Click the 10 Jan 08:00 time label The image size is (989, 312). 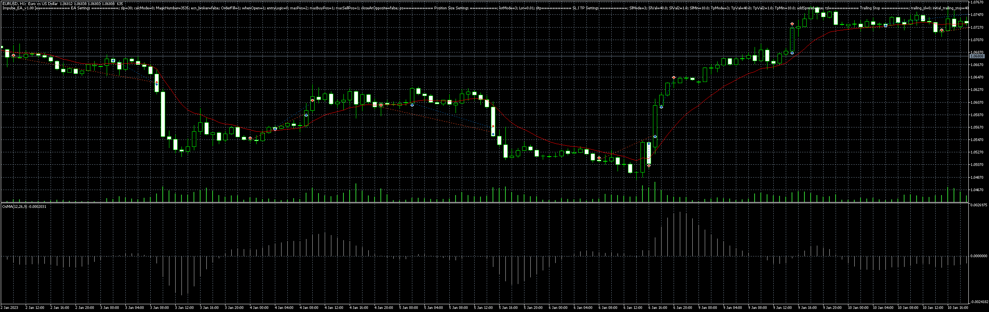pyautogui.click(x=908, y=308)
